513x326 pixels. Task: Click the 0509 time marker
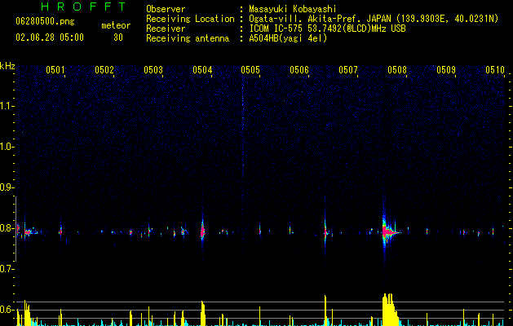(446, 70)
